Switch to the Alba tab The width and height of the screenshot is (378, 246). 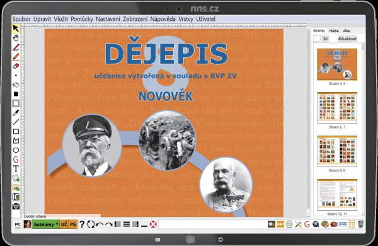pos(346,31)
